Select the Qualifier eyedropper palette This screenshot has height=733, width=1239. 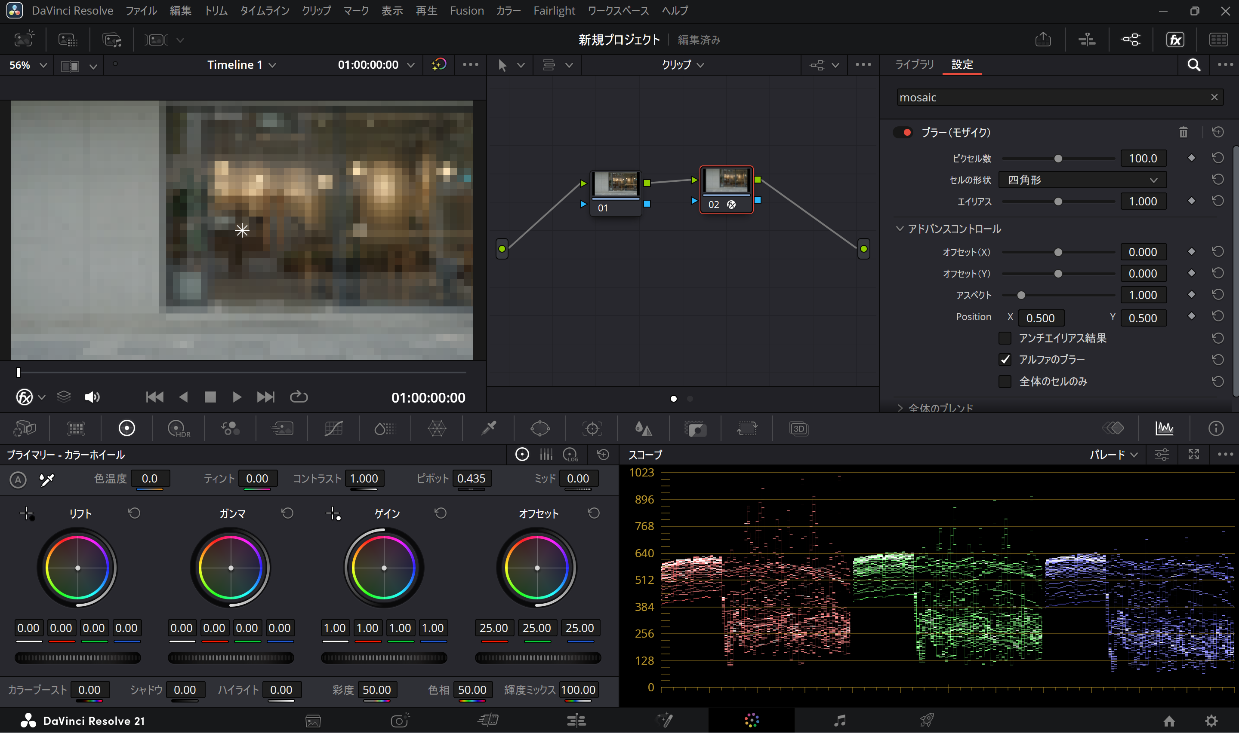488,428
